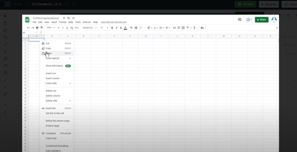Viewport: 297px width, 152px height.
Task: Choose Copy from context menu
Action: point(57,48)
